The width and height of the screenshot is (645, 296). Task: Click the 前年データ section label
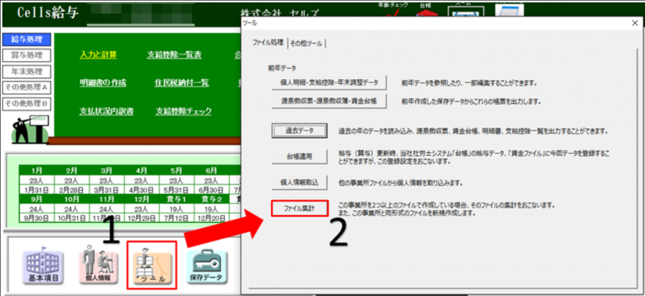[283, 68]
